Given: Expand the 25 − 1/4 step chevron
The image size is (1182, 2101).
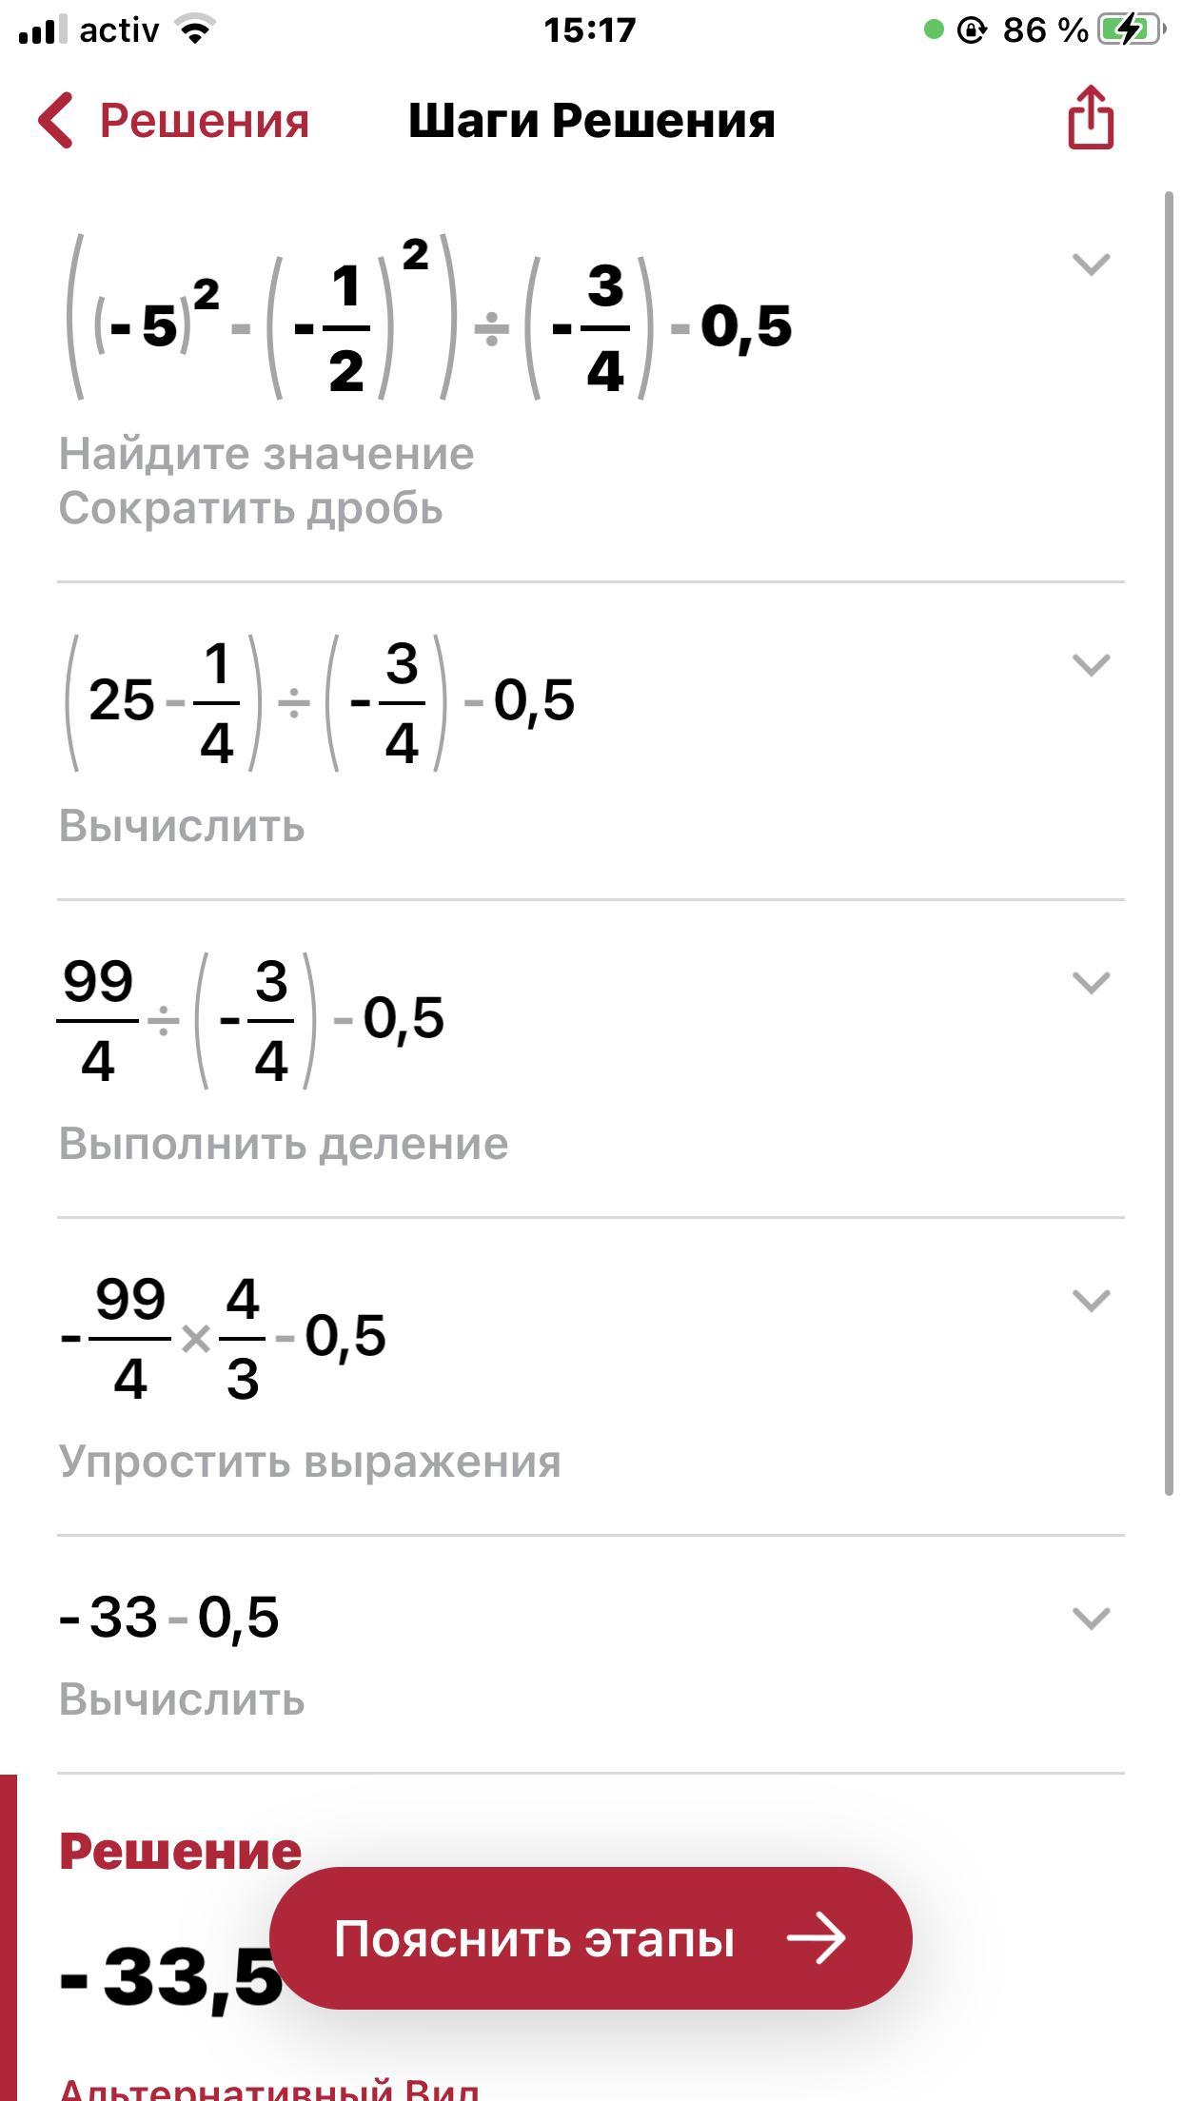Looking at the screenshot, I should 1091,664.
